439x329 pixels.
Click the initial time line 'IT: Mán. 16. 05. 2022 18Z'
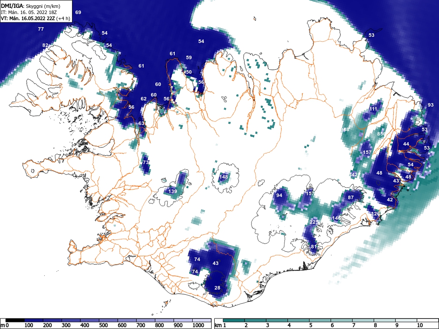tap(29, 12)
